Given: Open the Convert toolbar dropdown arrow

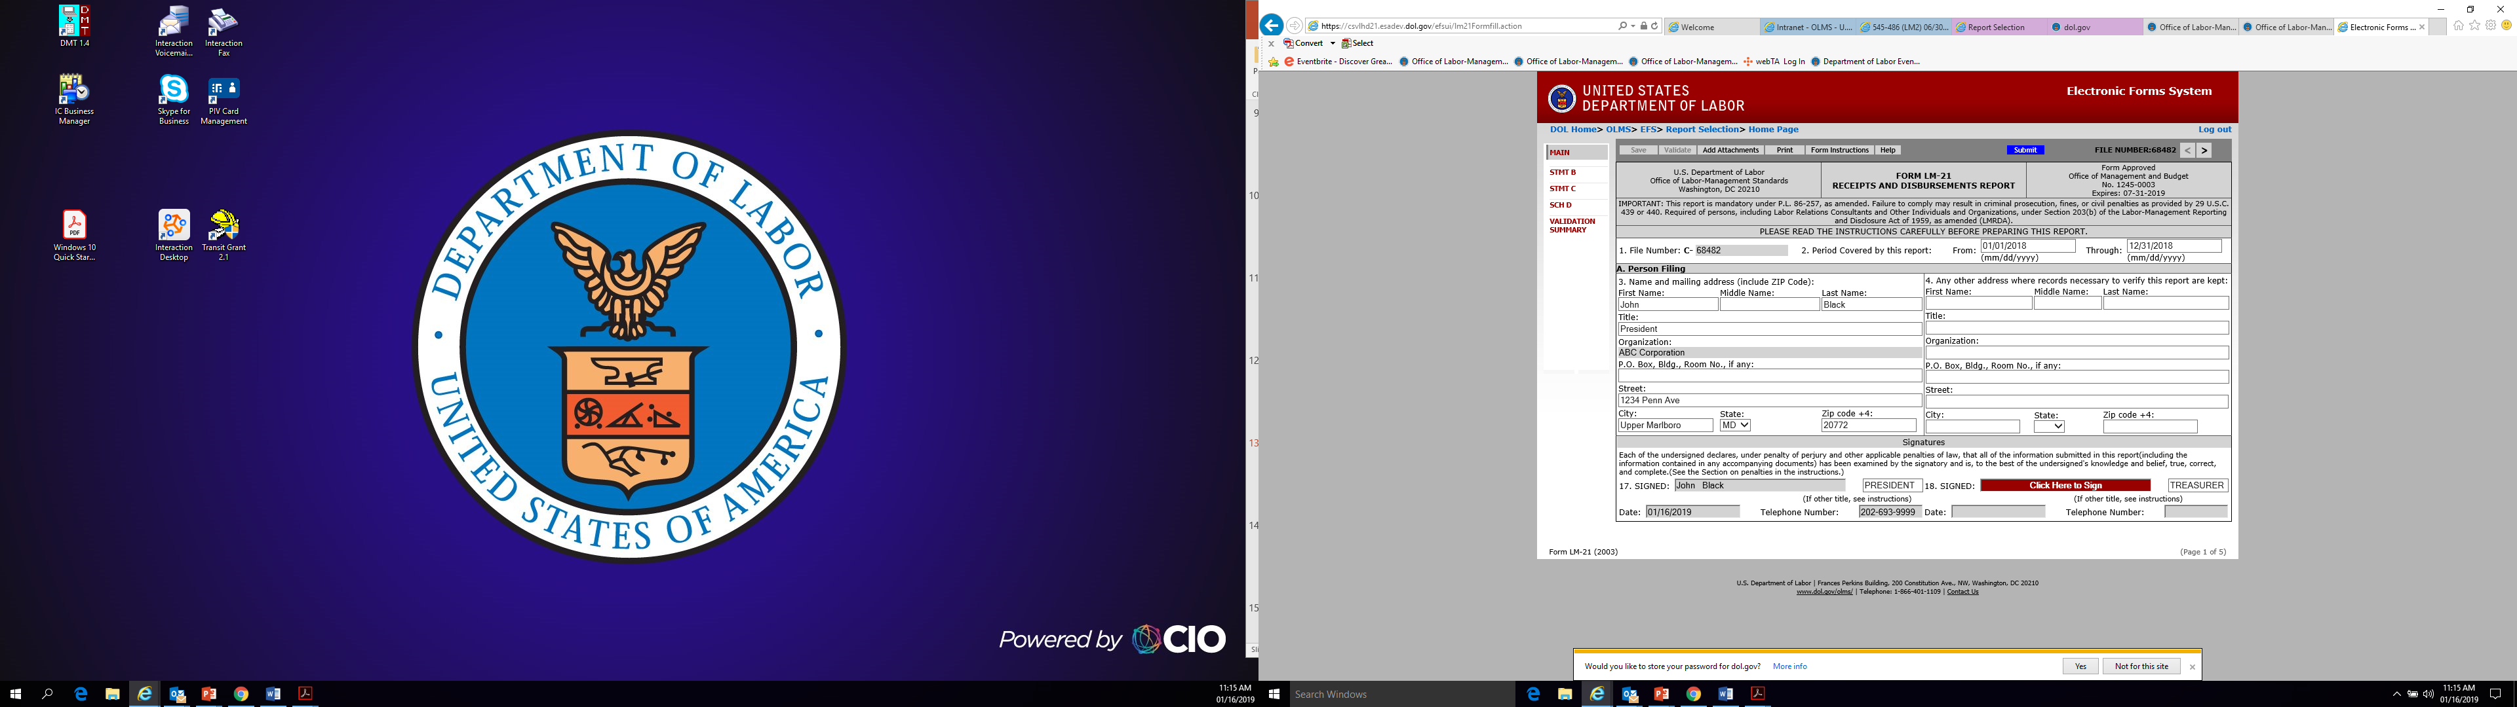Looking at the screenshot, I should pyautogui.click(x=1332, y=44).
